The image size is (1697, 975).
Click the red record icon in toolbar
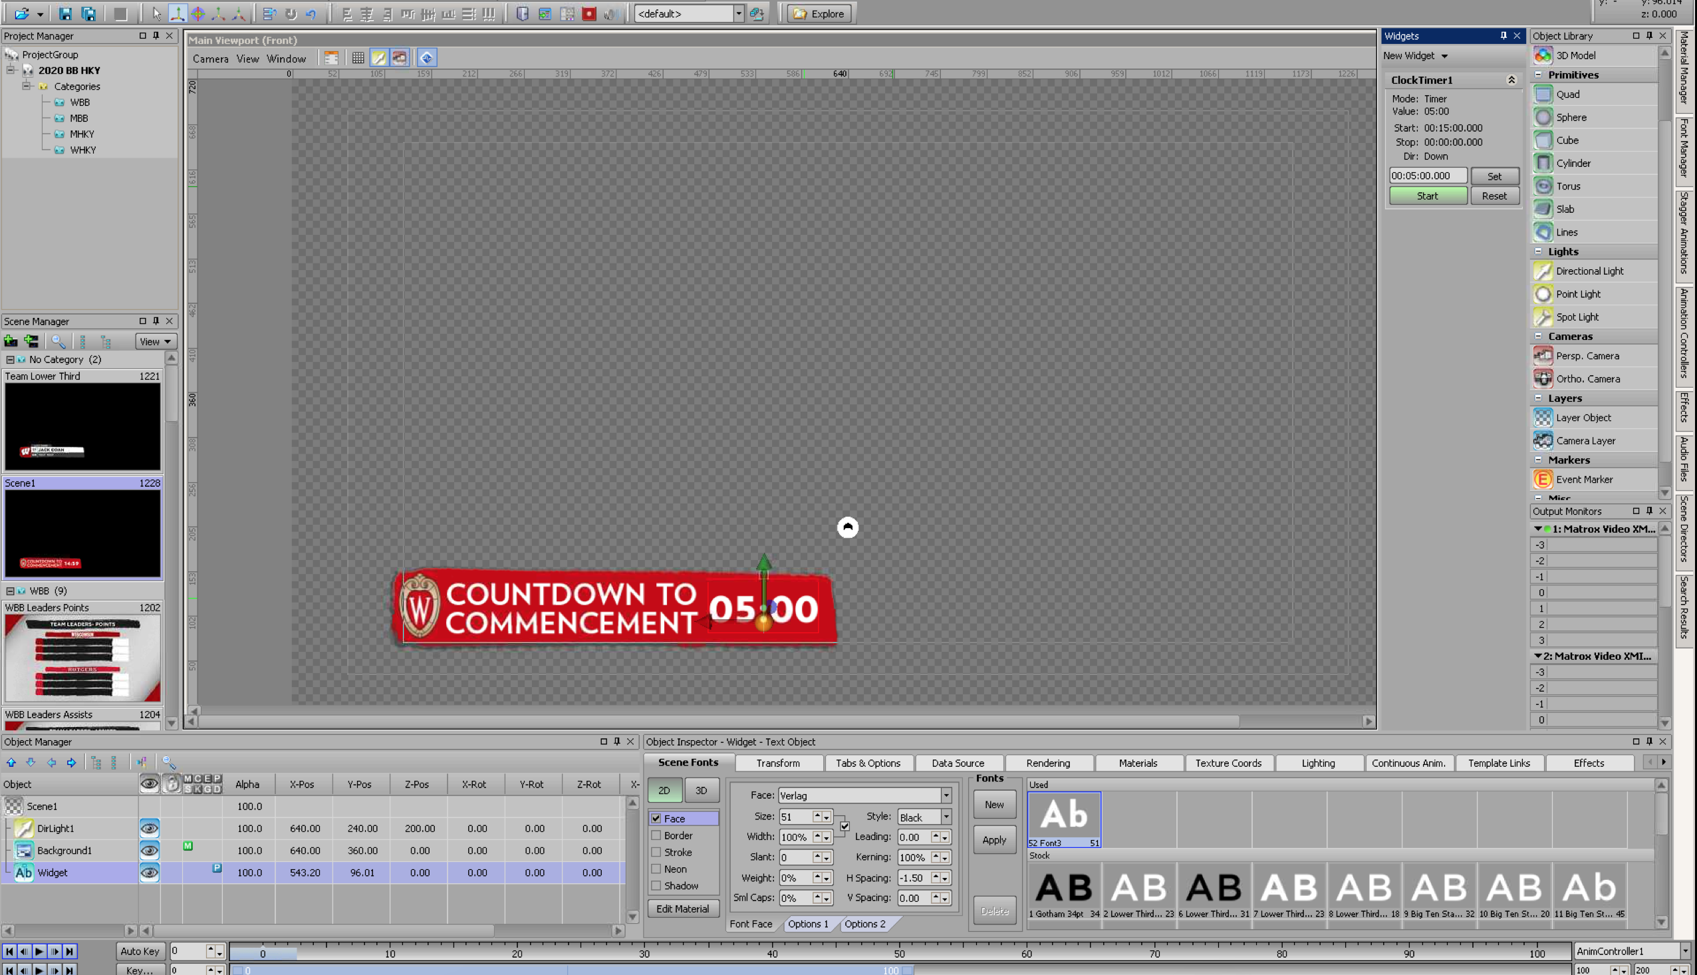(588, 13)
